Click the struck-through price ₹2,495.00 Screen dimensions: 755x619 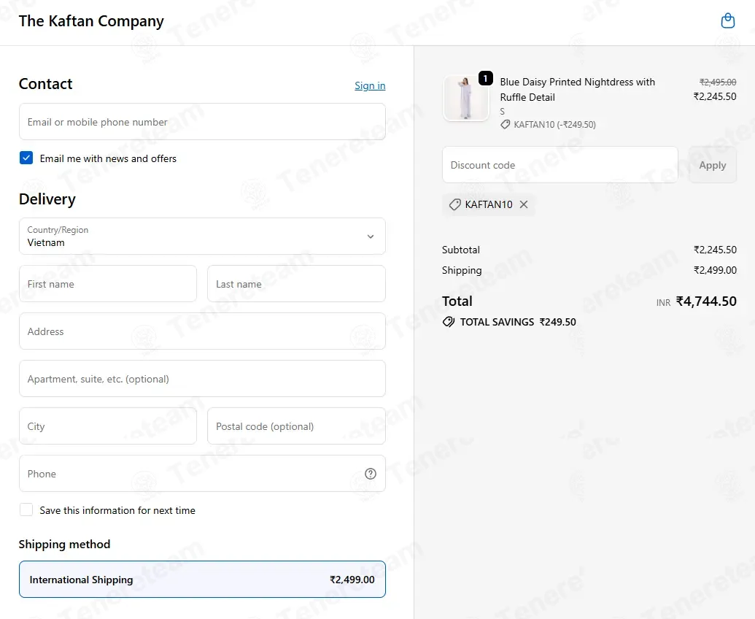point(718,82)
